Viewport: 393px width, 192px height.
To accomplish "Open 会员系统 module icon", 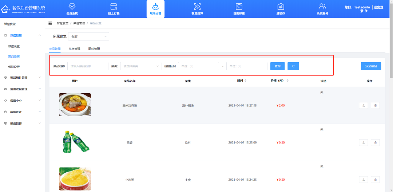I will pyautogui.click(x=72, y=7).
